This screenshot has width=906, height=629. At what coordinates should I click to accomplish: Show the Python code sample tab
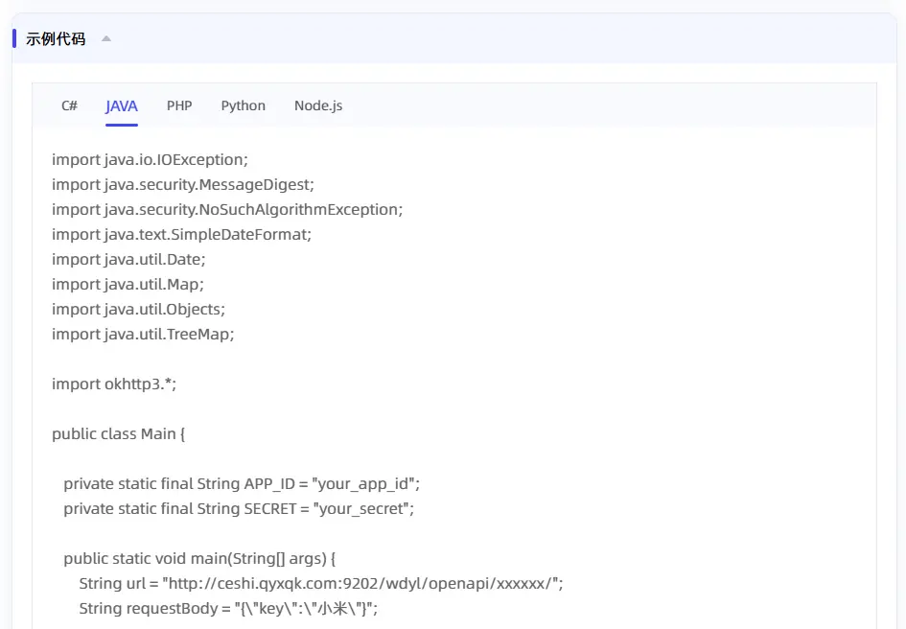click(x=243, y=105)
